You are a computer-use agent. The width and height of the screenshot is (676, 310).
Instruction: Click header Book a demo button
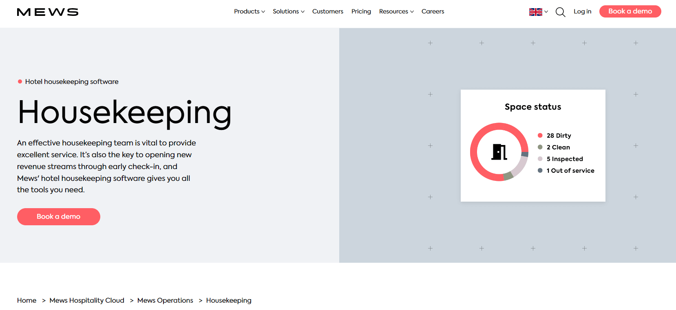(630, 11)
